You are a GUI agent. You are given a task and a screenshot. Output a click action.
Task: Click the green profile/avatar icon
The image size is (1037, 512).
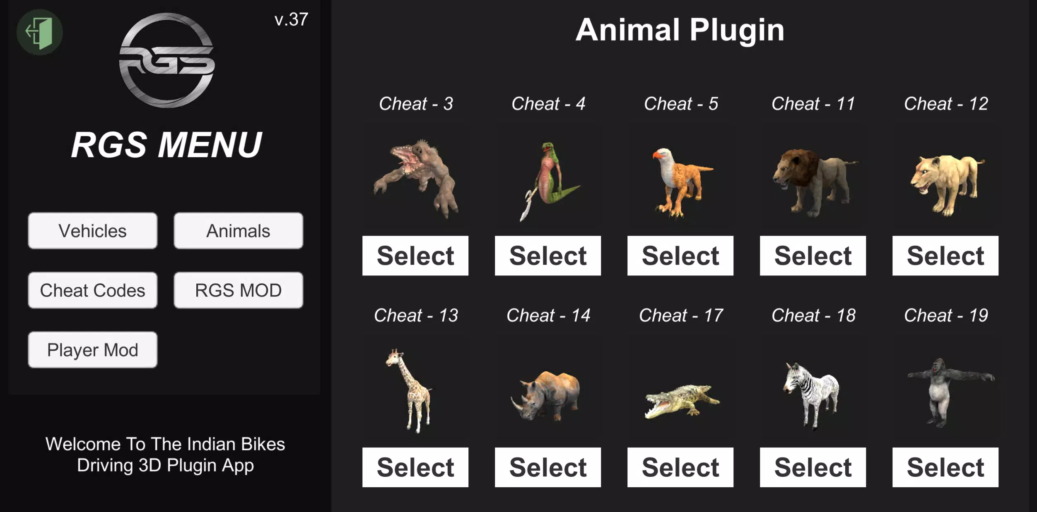39,30
